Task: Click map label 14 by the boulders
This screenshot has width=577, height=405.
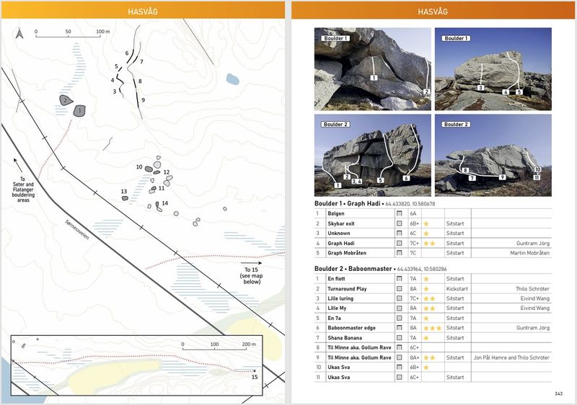Action: pyautogui.click(x=165, y=203)
